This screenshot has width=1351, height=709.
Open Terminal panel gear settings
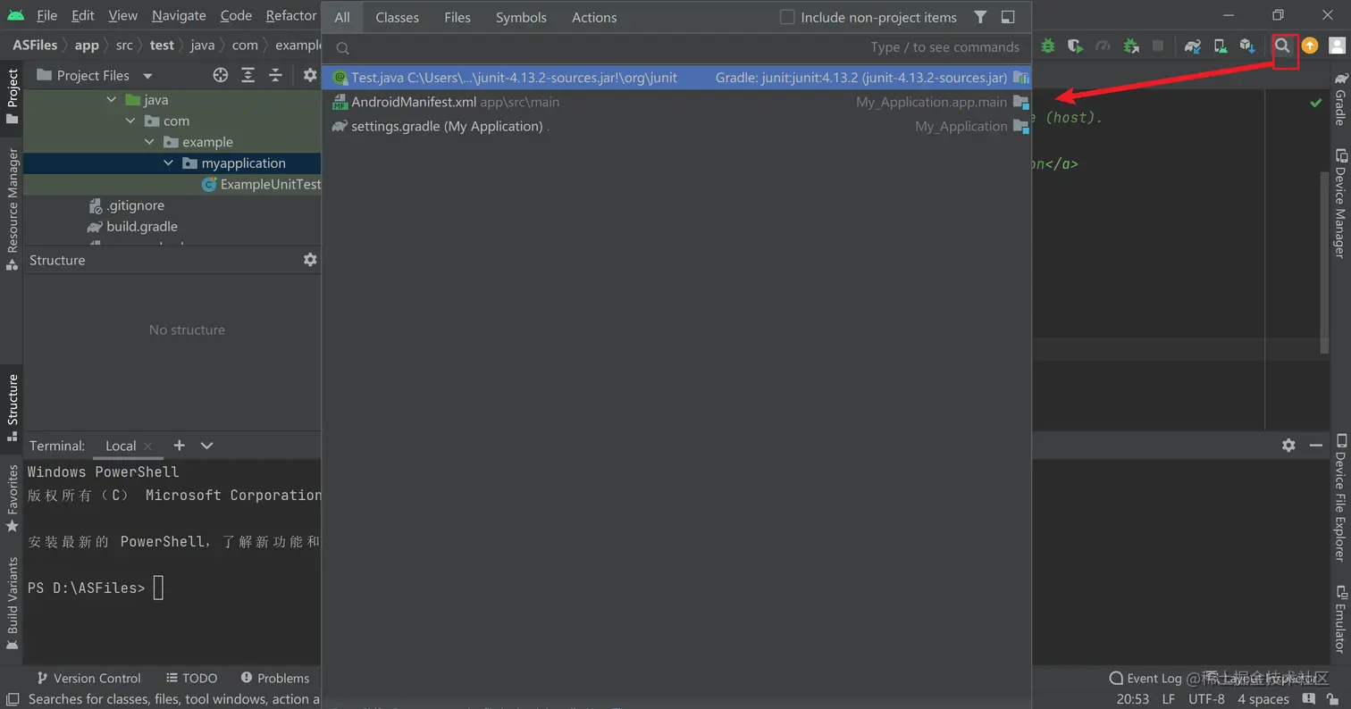(x=1288, y=445)
